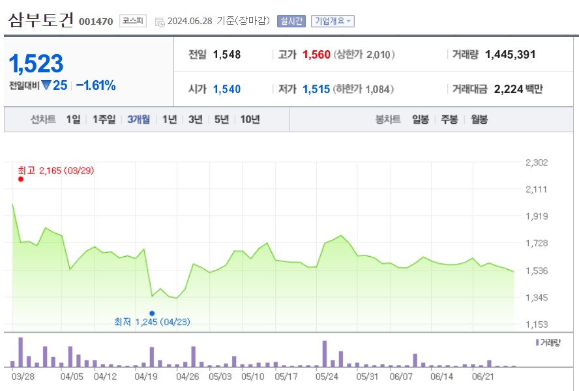Click the calendar icon beside the date
The image size is (579, 391).
coord(160,22)
